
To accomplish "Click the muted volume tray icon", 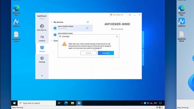I will pyautogui.click(x=151, y=103).
